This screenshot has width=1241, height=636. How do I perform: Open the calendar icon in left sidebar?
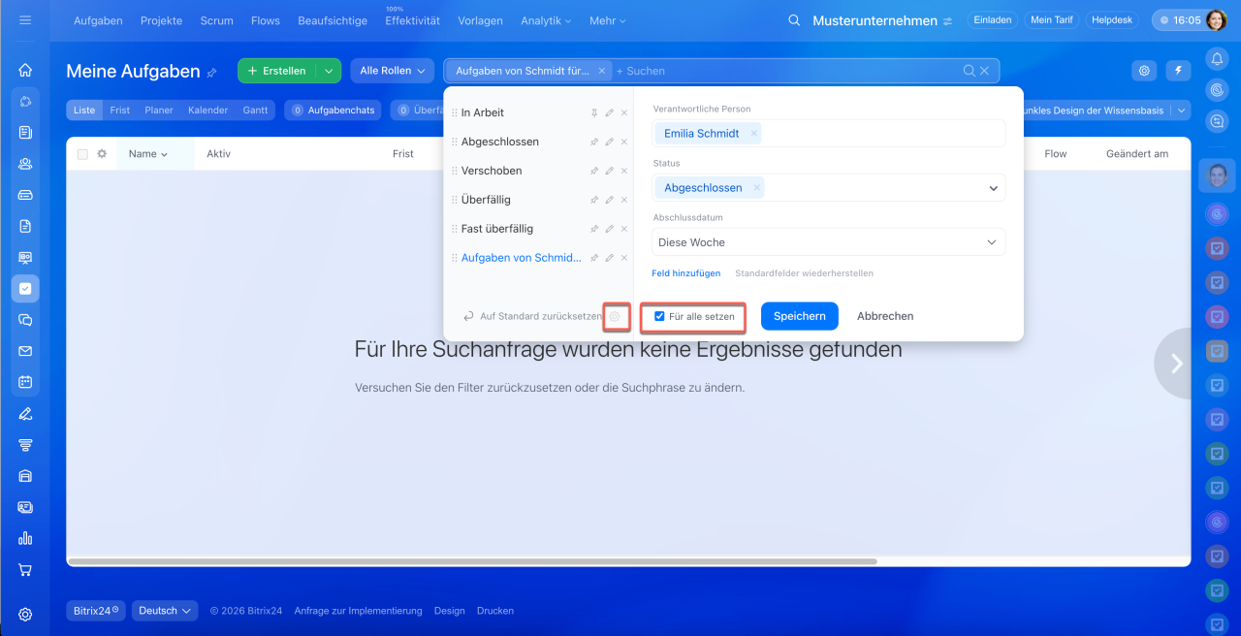click(25, 382)
